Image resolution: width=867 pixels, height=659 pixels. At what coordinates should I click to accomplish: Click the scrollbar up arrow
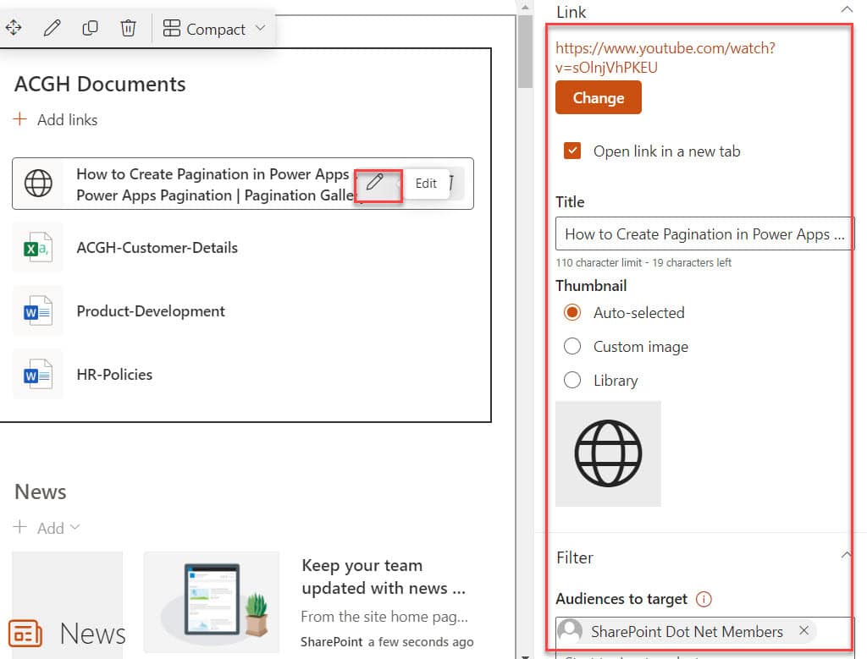click(525, 7)
